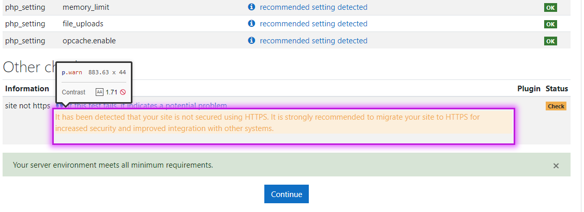The image size is (584, 212).
Task: Open file_uploads recommended setting detected link
Action: coord(313,24)
